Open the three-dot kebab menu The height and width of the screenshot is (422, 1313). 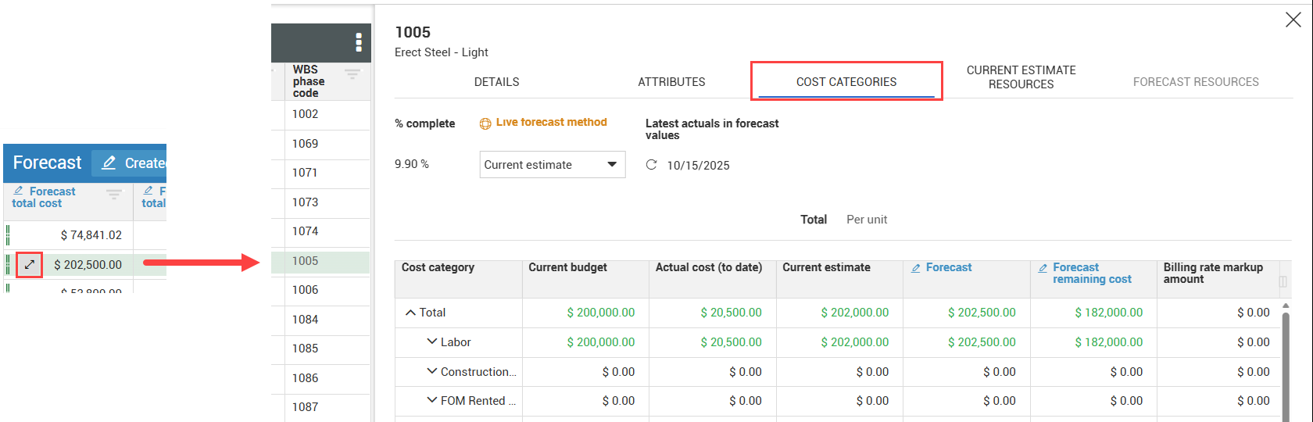coord(359,42)
